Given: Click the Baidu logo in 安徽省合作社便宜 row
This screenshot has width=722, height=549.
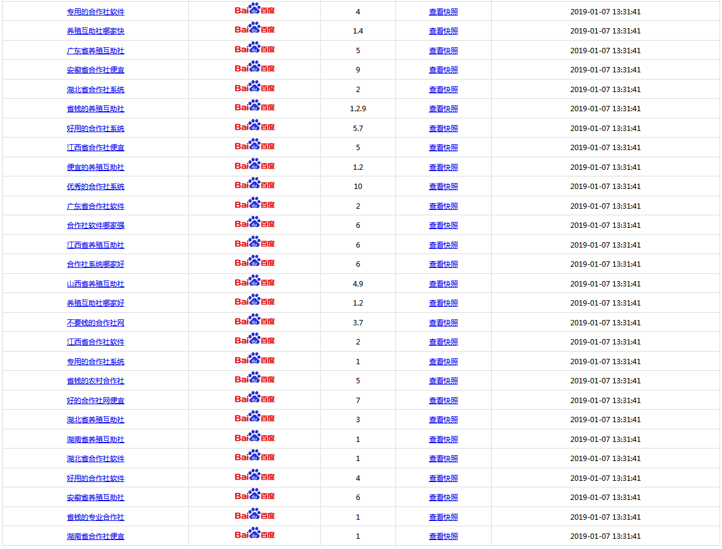Looking at the screenshot, I should click(x=255, y=68).
